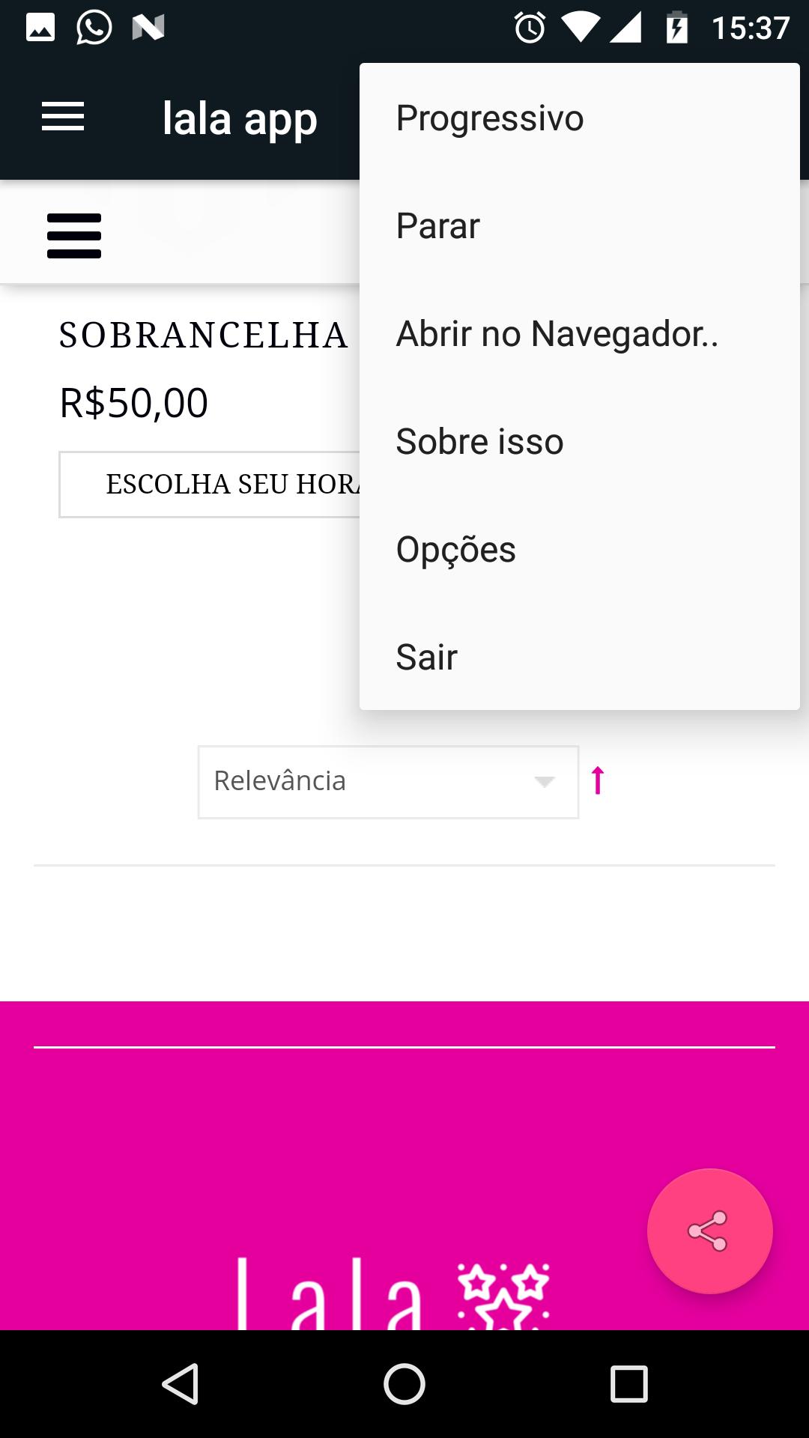Screen dimensions: 809x1438
Task: Select Progressivo from the menu
Action: point(490,118)
